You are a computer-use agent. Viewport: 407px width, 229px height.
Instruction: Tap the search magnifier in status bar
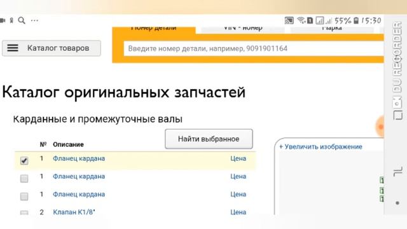pos(22,20)
